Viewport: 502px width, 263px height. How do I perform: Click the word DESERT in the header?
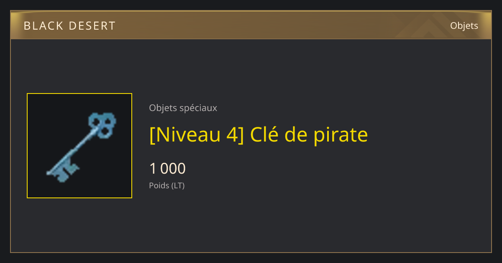point(90,26)
